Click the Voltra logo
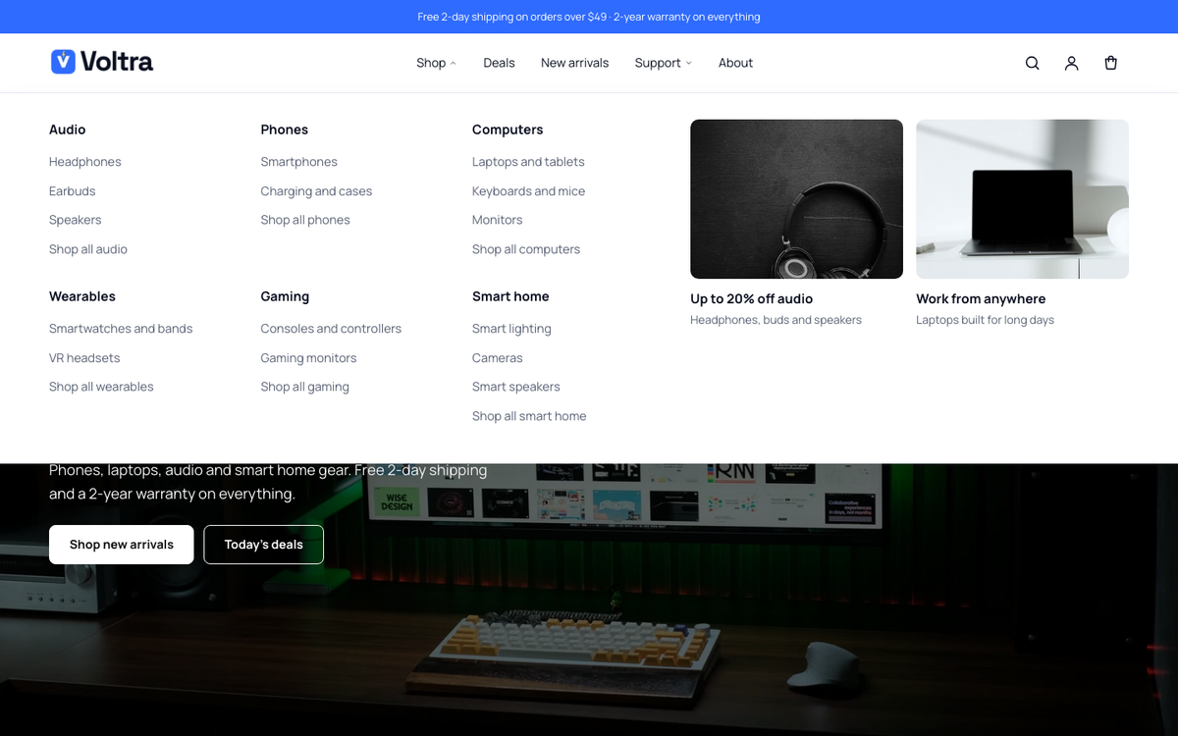 coord(102,62)
